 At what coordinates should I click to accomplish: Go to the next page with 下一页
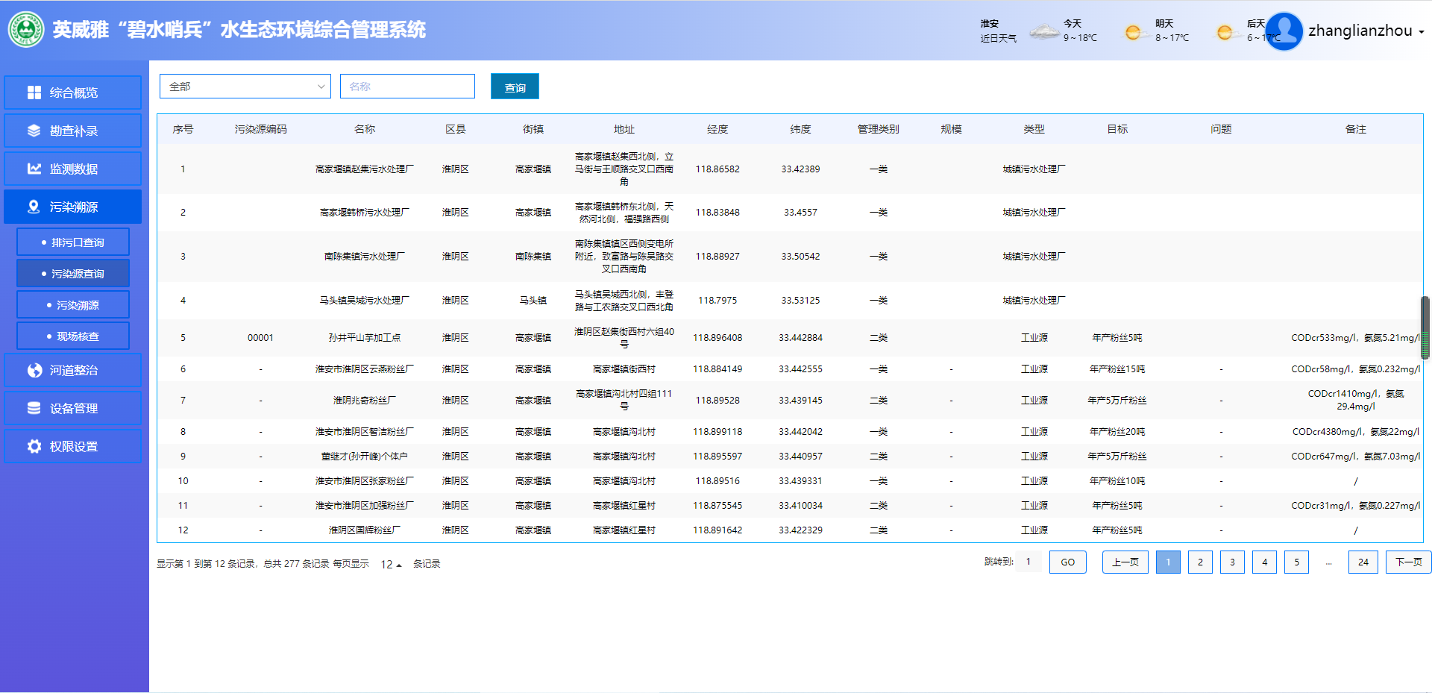(x=1407, y=562)
